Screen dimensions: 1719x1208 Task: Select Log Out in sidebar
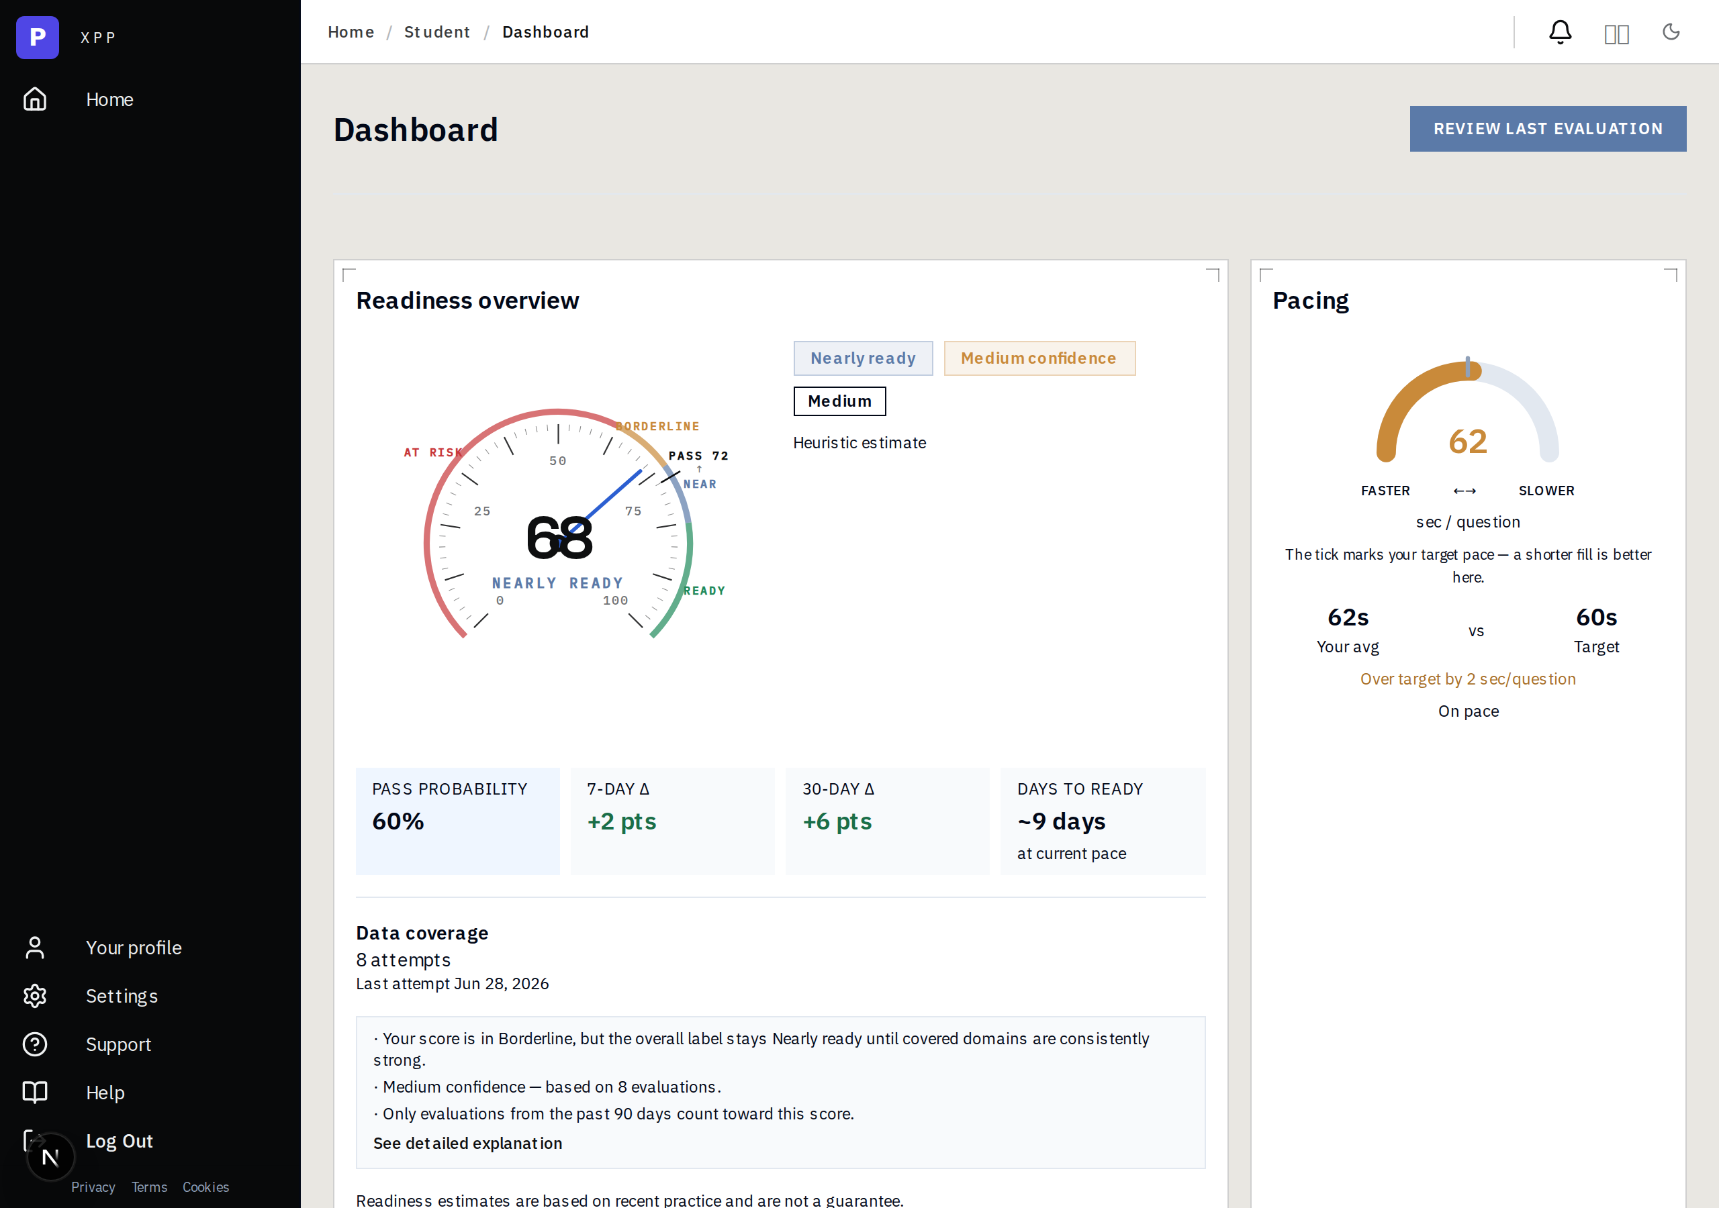click(x=119, y=1141)
